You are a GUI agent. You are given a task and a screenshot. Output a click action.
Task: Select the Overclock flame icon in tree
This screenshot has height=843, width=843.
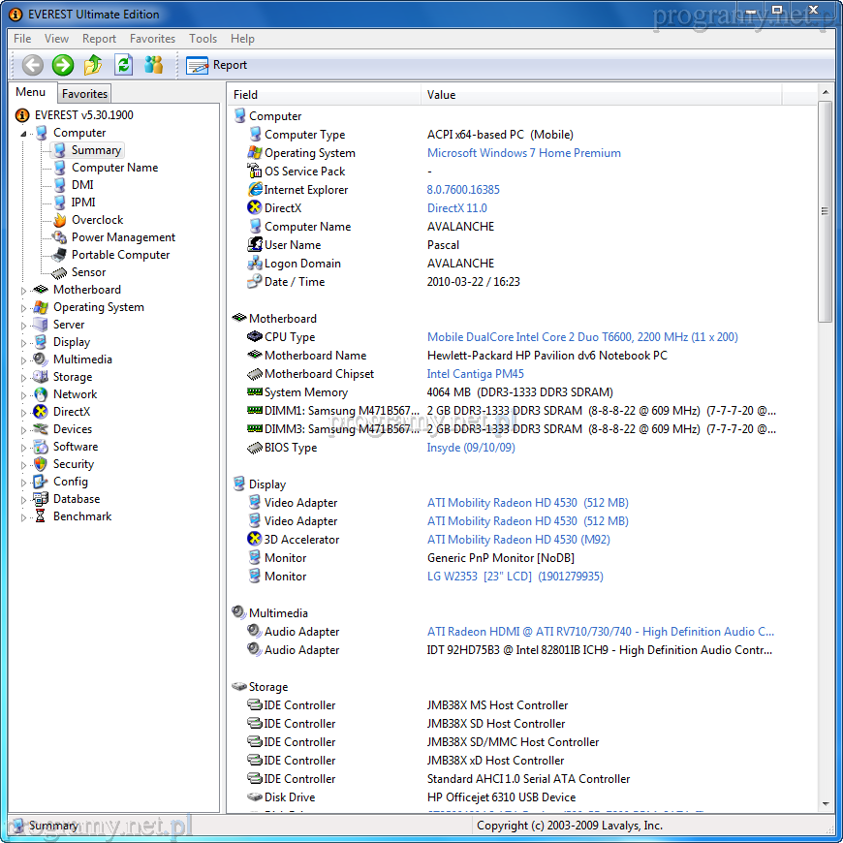(x=60, y=220)
